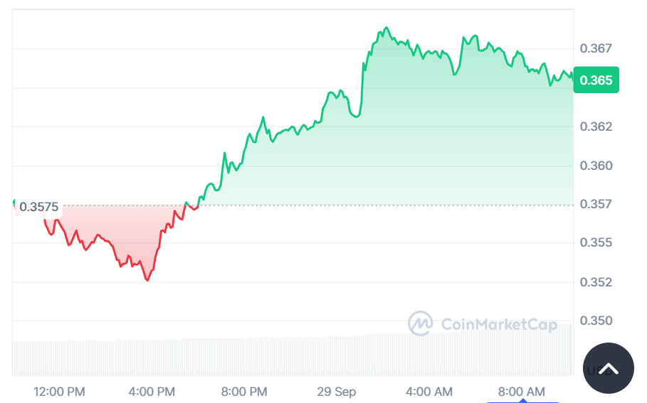
Task: Select the 12:00 PM time axis label
Action: [x=60, y=392]
